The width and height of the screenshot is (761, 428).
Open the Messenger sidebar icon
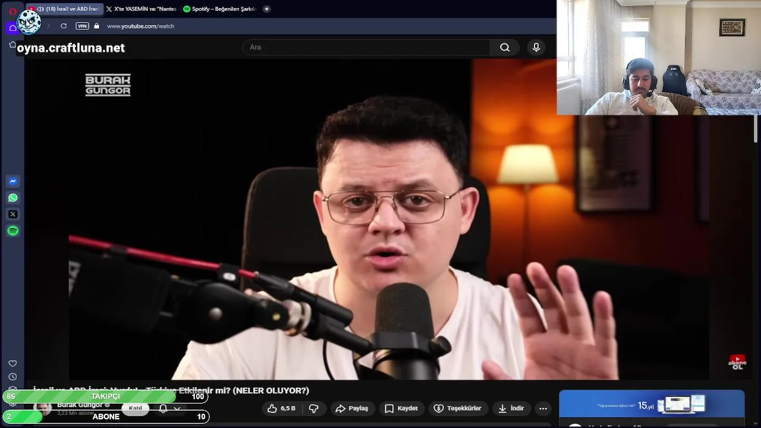13,181
